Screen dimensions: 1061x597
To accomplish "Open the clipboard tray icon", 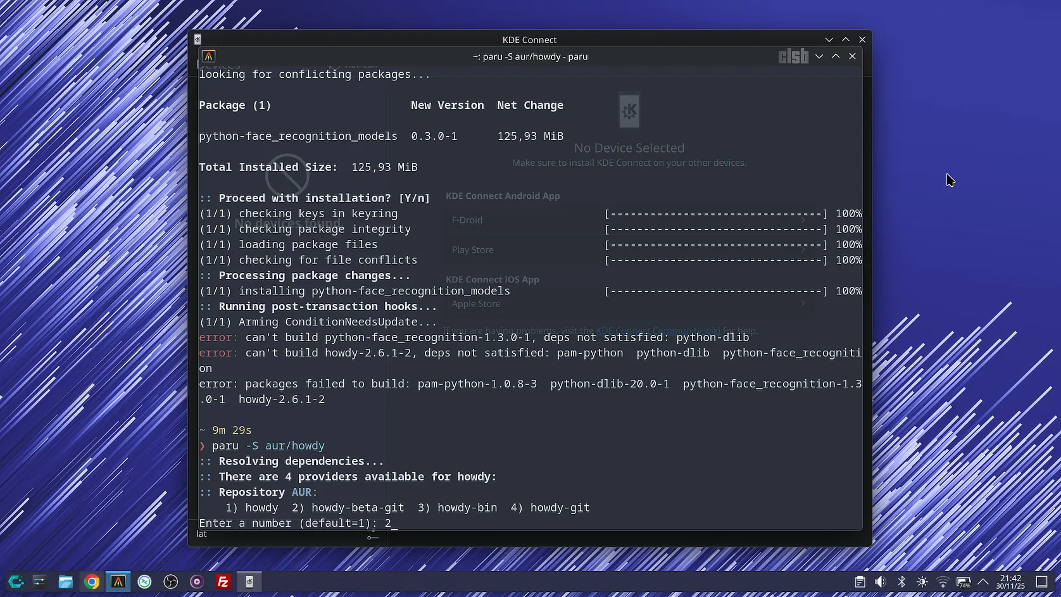I will 860,582.
